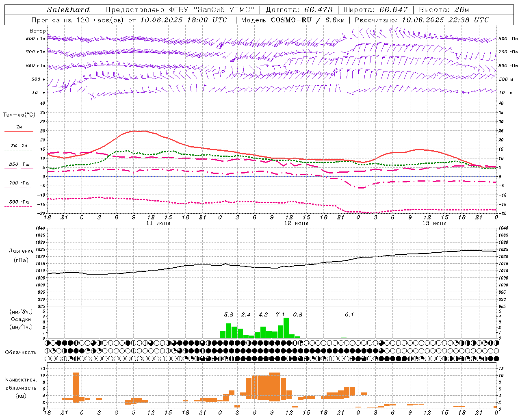The height and width of the screenshot is (416, 520).
Task: Click the "Salekhard" station title
Action: coord(68,9)
